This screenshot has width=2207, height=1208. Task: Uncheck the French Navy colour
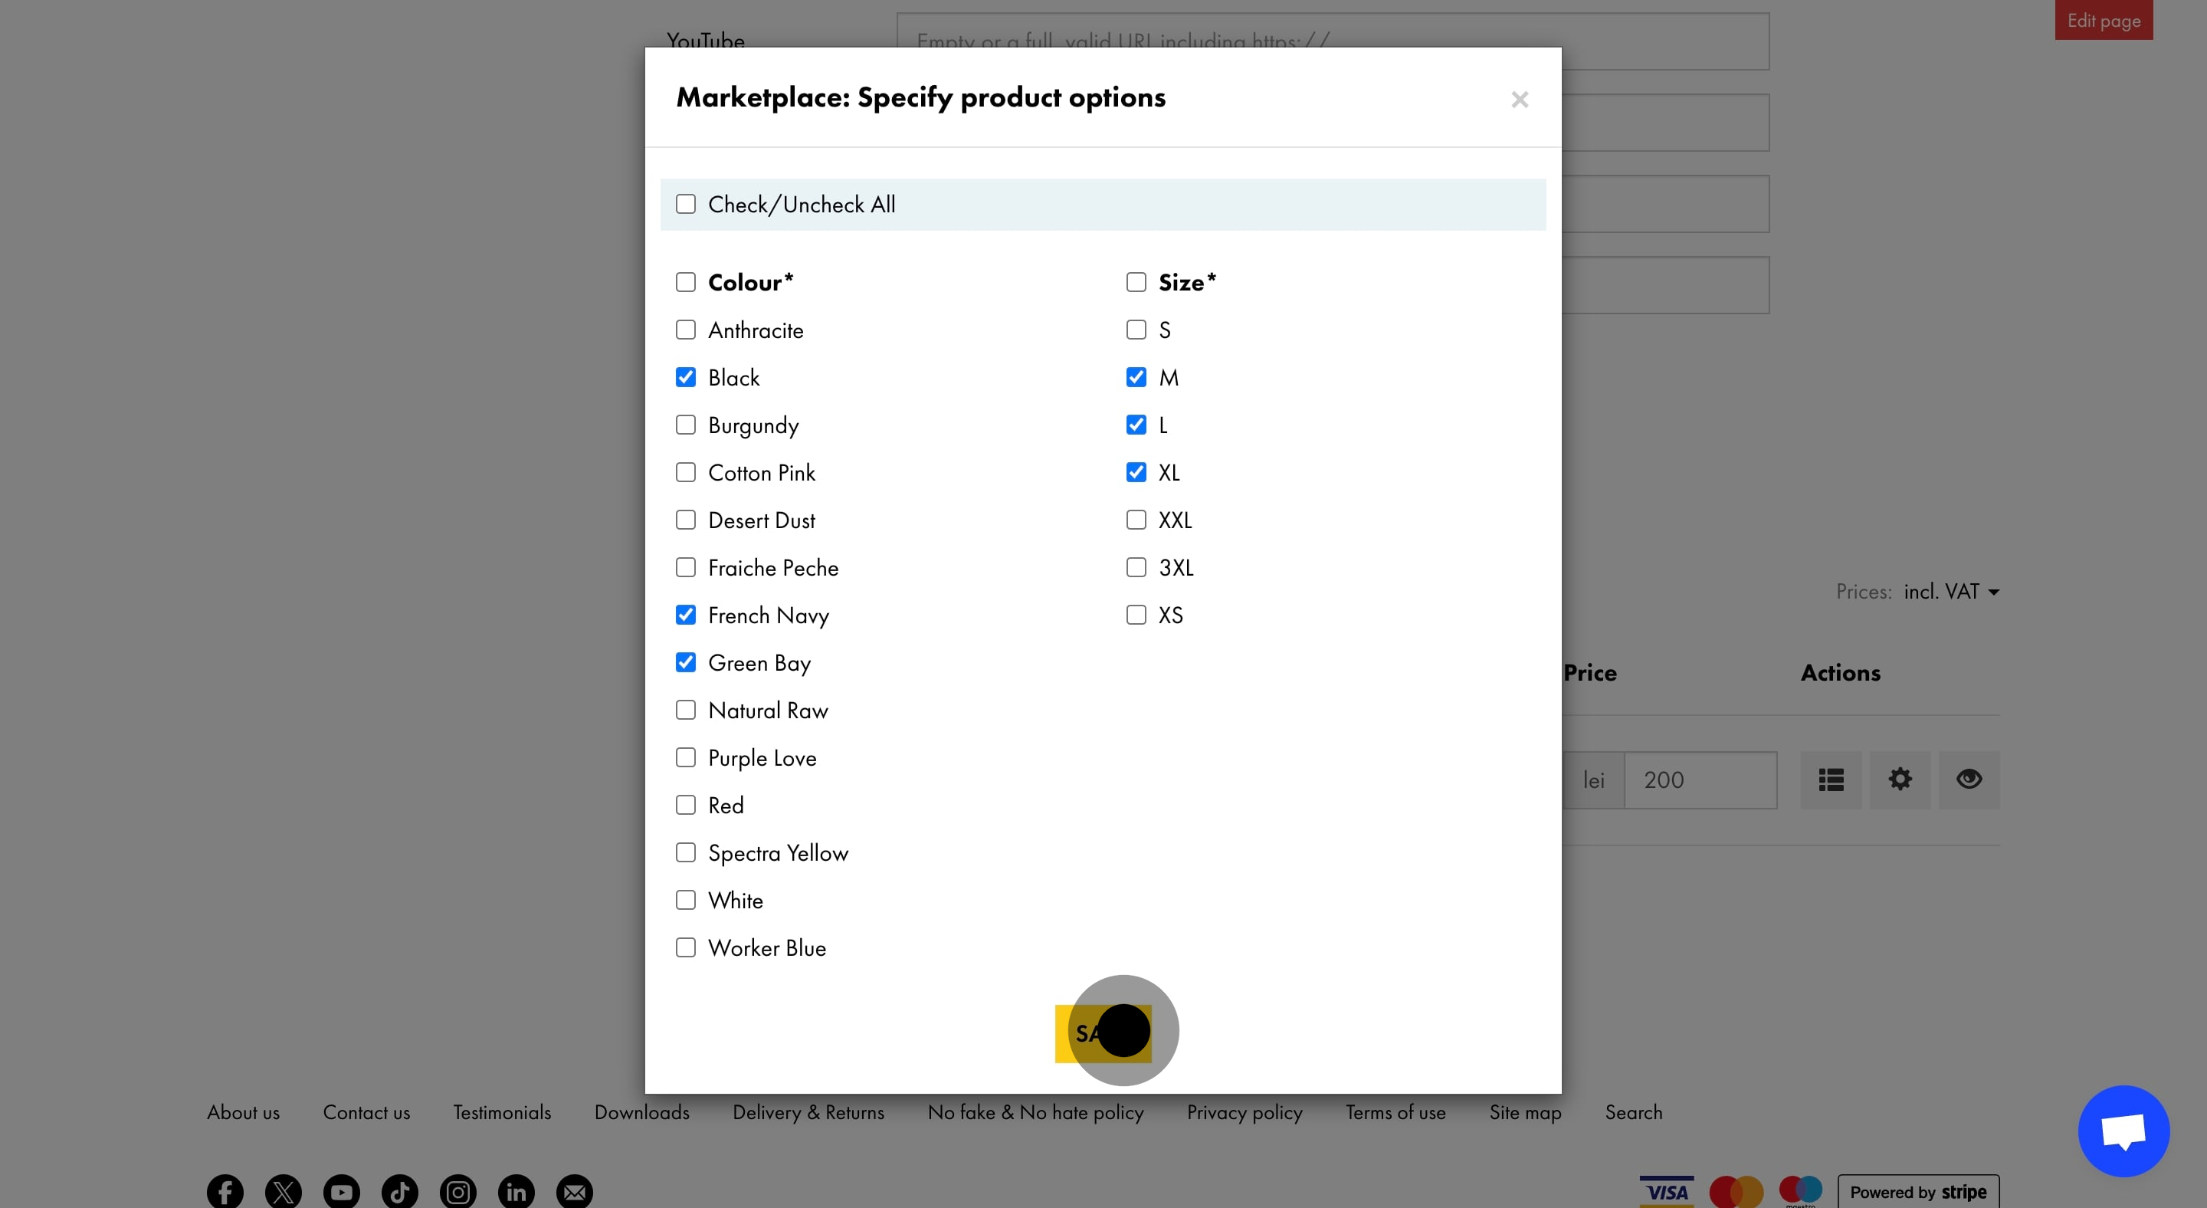click(685, 615)
